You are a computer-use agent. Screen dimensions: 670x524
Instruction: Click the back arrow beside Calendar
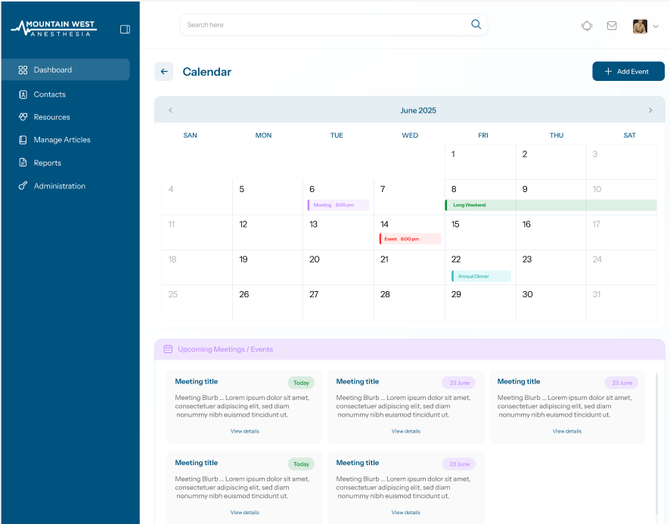click(x=164, y=71)
